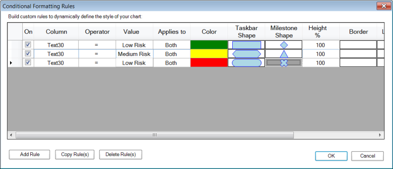393x169 pixels.
Task: Dismiss dialog with Cancel button
Action: point(367,156)
